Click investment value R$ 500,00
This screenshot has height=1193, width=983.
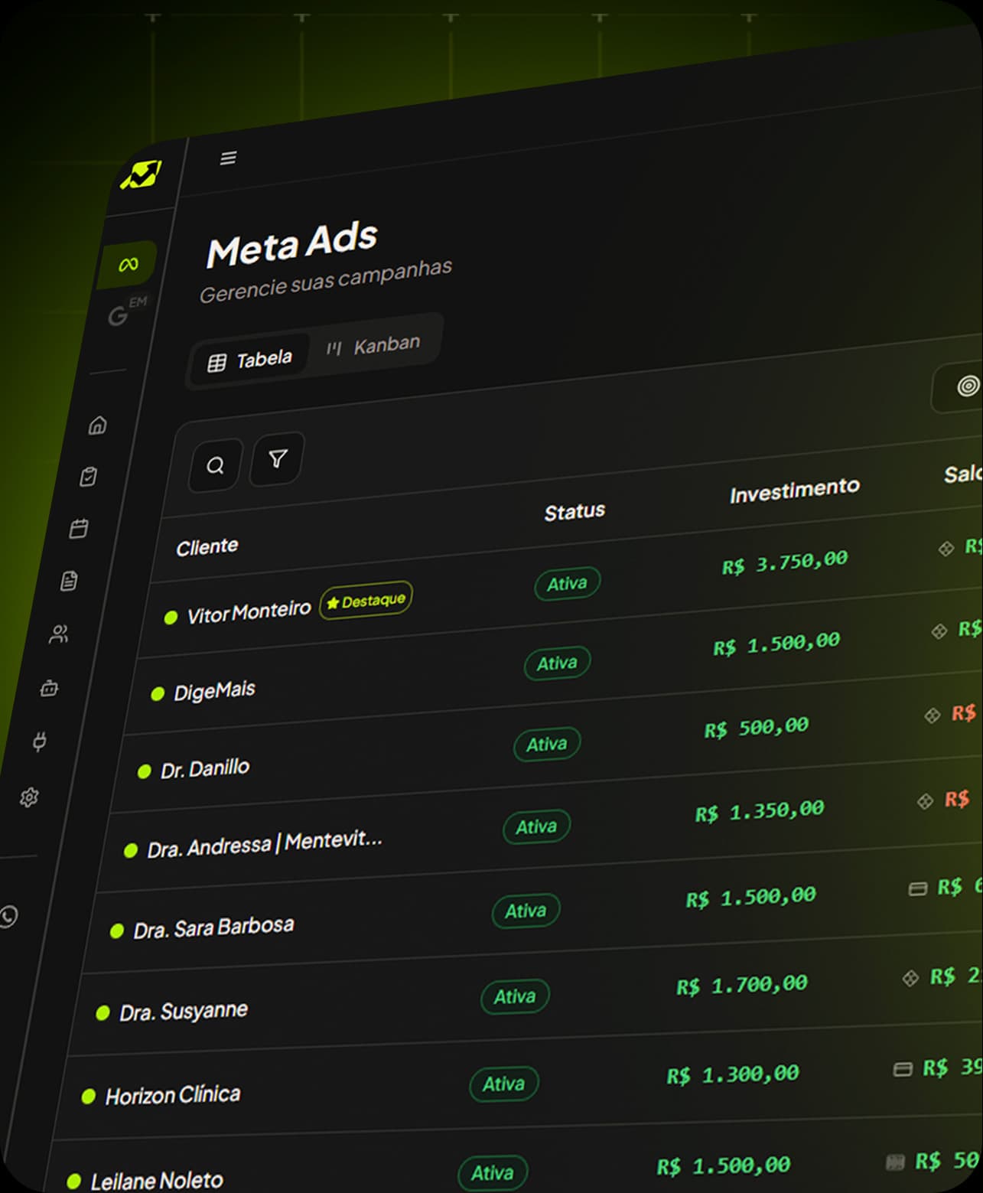click(756, 728)
